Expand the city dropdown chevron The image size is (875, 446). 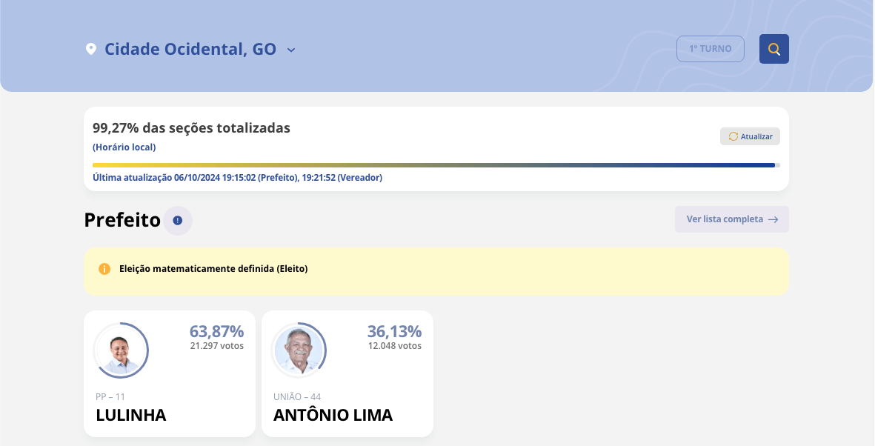[x=291, y=50]
